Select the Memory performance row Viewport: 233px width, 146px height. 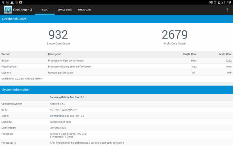click(116, 73)
